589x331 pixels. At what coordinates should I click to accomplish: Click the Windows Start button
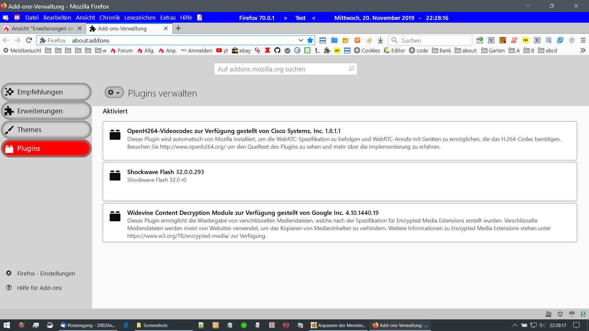pyautogui.click(x=7, y=325)
